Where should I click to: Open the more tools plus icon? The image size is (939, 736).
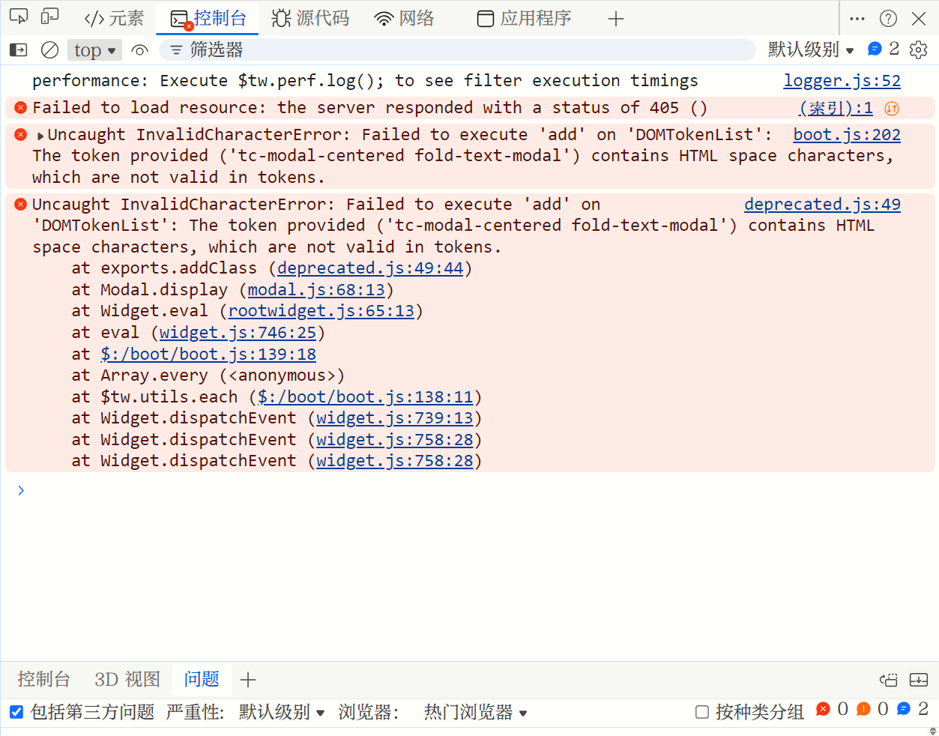tap(616, 19)
